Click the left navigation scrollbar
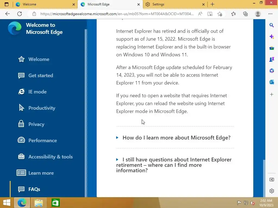The width and height of the screenshot is (278, 208). pos(86,113)
